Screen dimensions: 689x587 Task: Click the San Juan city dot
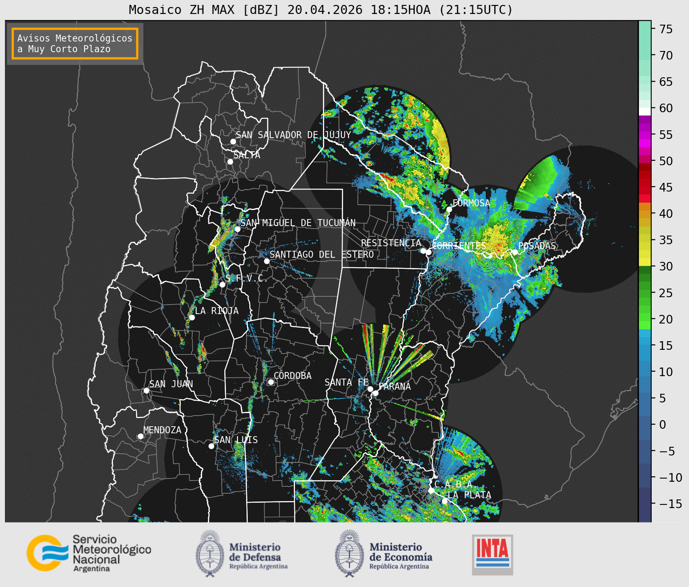pos(146,391)
